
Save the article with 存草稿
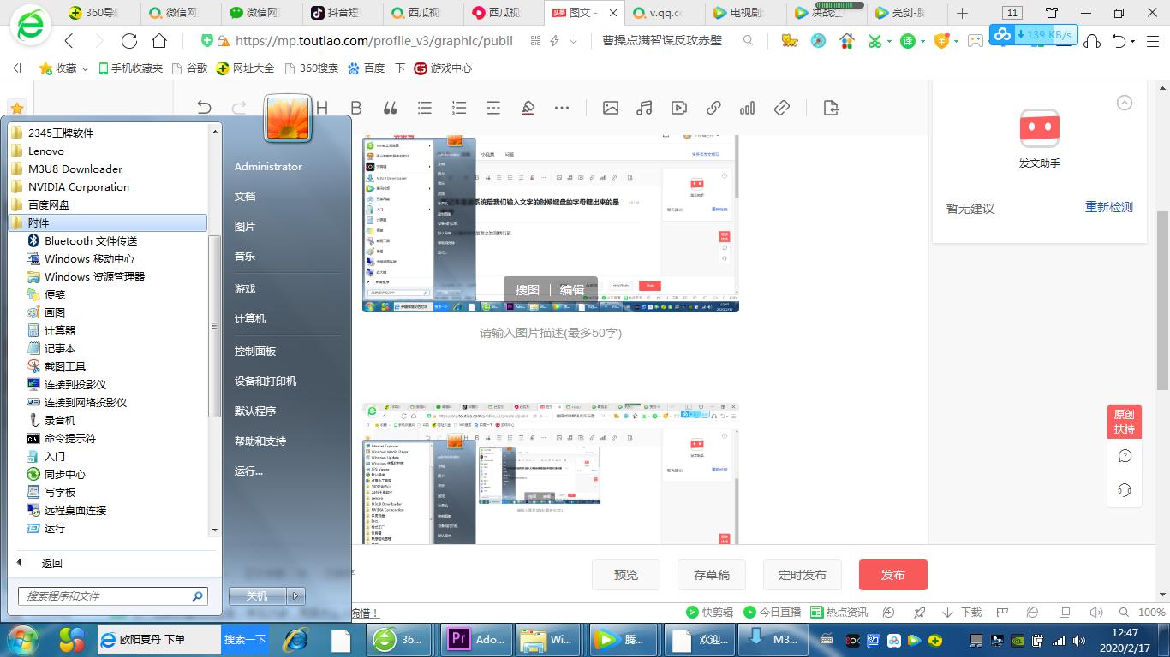(x=712, y=575)
